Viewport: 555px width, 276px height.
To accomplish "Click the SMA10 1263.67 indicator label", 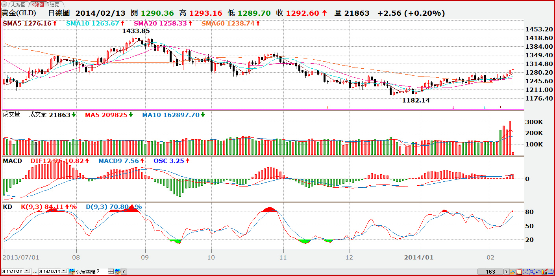I will click(95, 23).
